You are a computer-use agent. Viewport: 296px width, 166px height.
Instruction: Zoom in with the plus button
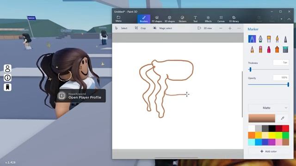pyautogui.click(x=230, y=28)
